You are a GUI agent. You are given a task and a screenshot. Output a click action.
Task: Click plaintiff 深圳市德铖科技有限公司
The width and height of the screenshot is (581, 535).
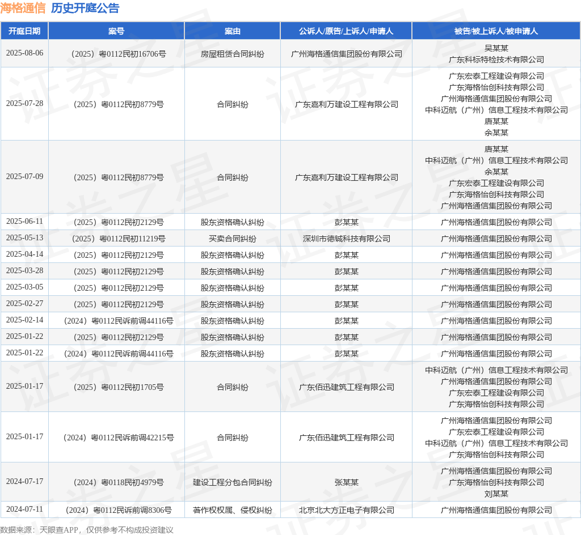pos(347,239)
